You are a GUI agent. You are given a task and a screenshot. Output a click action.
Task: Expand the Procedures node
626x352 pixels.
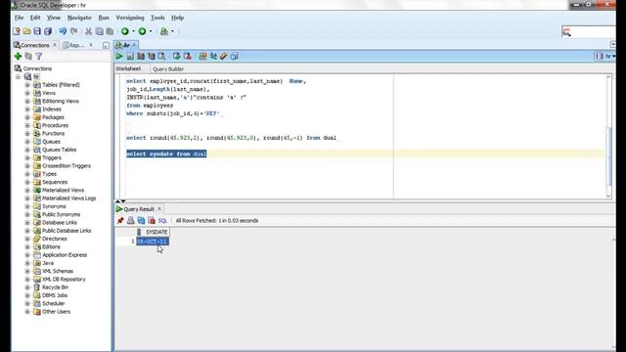pos(27,125)
